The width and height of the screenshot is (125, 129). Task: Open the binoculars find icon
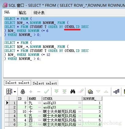click(73, 91)
